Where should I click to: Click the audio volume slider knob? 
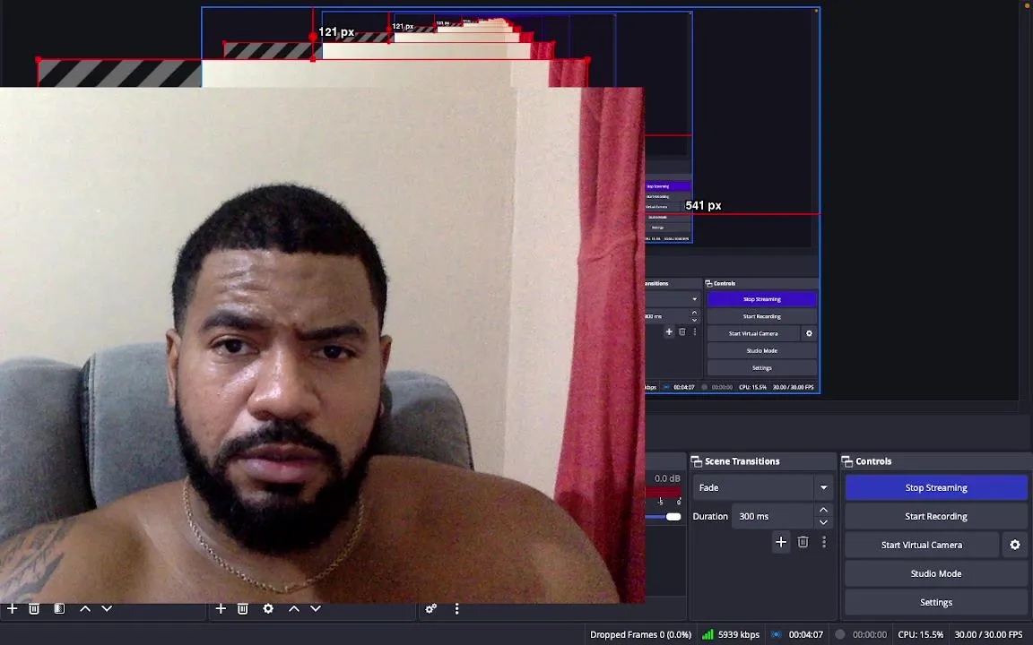click(x=673, y=517)
